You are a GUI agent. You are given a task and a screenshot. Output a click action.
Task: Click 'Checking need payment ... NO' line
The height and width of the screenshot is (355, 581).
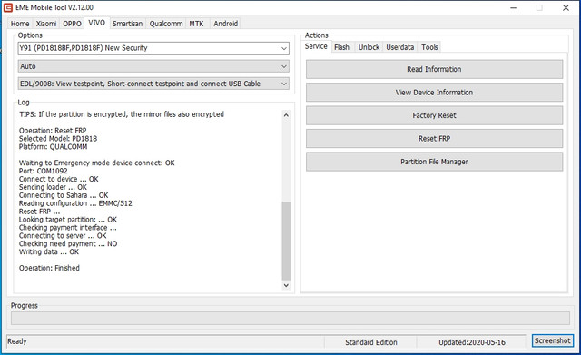pos(68,244)
